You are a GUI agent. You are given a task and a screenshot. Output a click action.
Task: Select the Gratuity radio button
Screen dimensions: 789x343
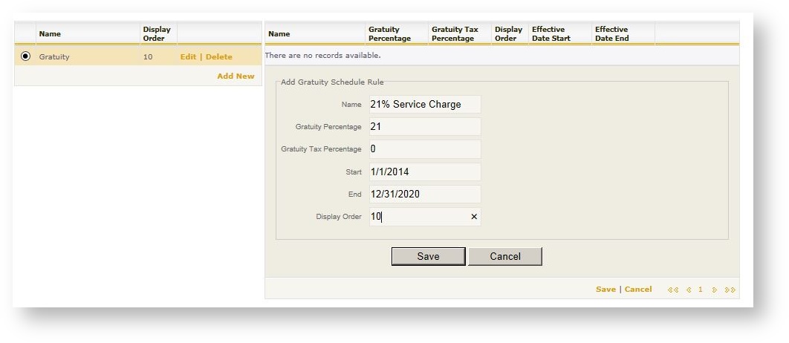(26, 56)
